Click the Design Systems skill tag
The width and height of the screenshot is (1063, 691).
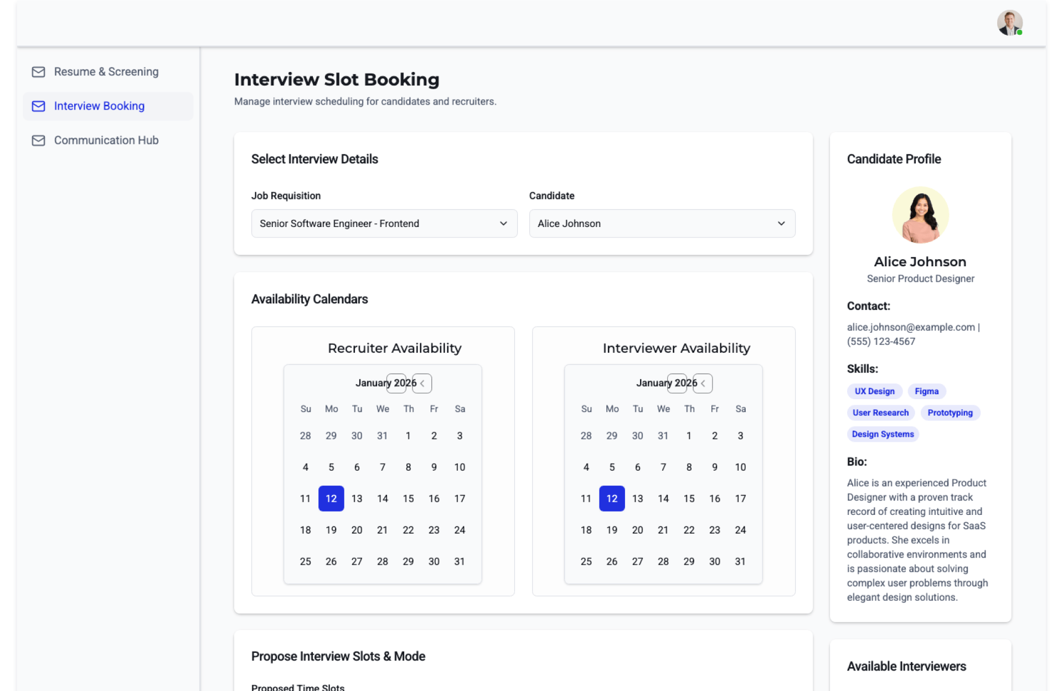click(x=883, y=435)
